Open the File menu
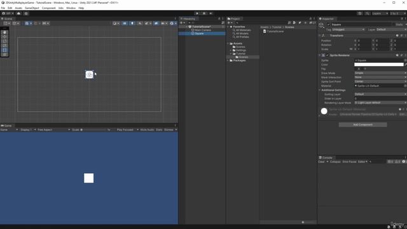Viewport: 407px width, 229px height. [3, 8]
